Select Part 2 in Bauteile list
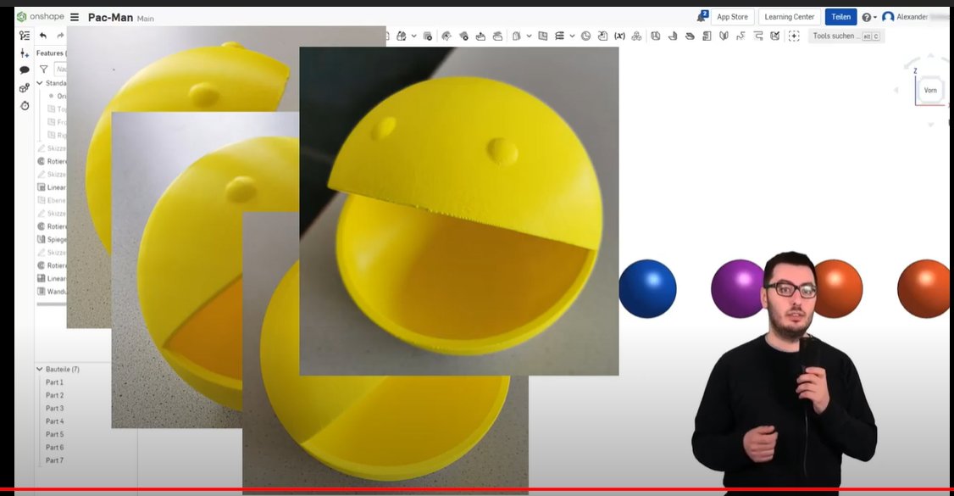 point(54,395)
